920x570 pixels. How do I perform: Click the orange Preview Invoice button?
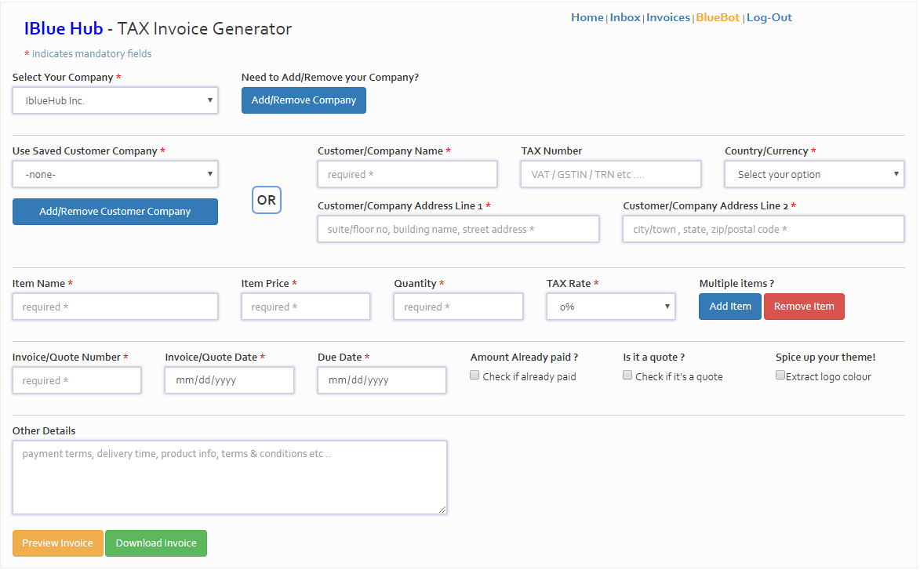click(57, 543)
